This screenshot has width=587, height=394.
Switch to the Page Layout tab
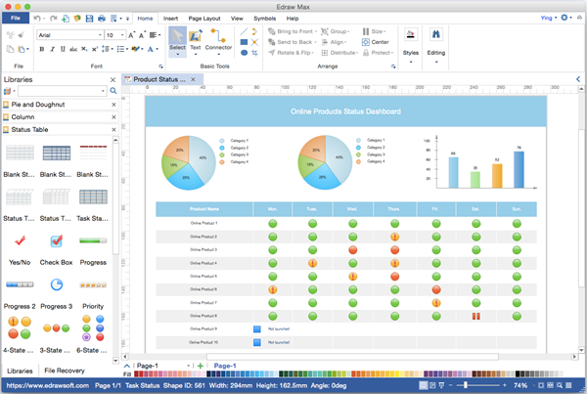coord(204,19)
